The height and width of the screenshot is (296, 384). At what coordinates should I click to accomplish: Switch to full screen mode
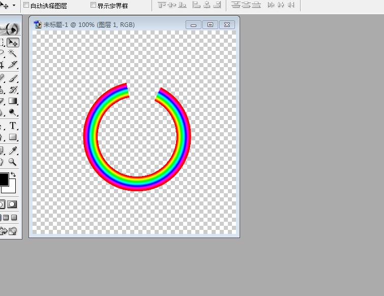(x=14, y=217)
